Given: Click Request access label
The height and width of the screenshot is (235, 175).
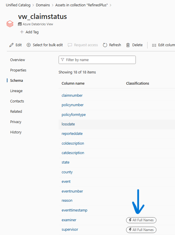Looking at the screenshot, I should pyautogui.click(x=86, y=45).
